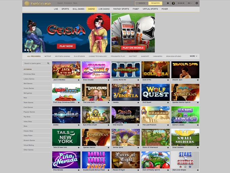Open the EN language dropdown

(190, 3)
